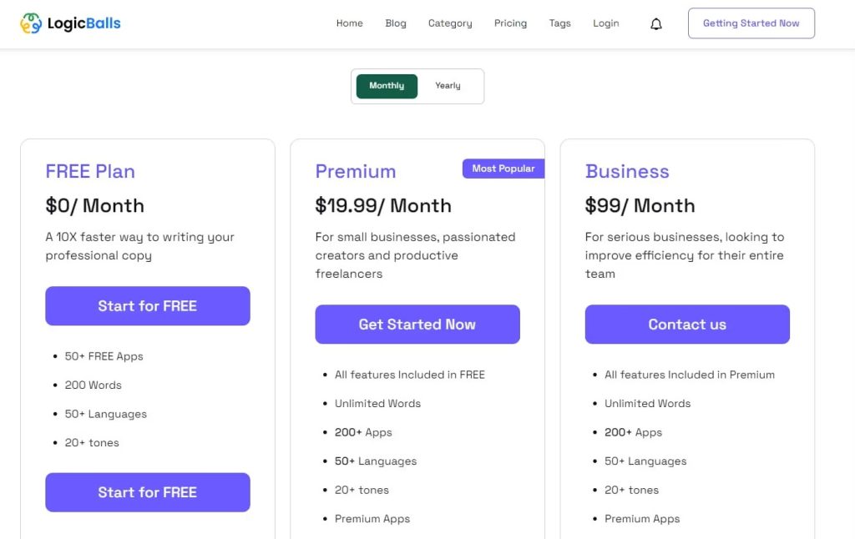Viewport: 855px width, 539px height.
Task: Click the lower Start for FREE button
Action: tap(148, 492)
